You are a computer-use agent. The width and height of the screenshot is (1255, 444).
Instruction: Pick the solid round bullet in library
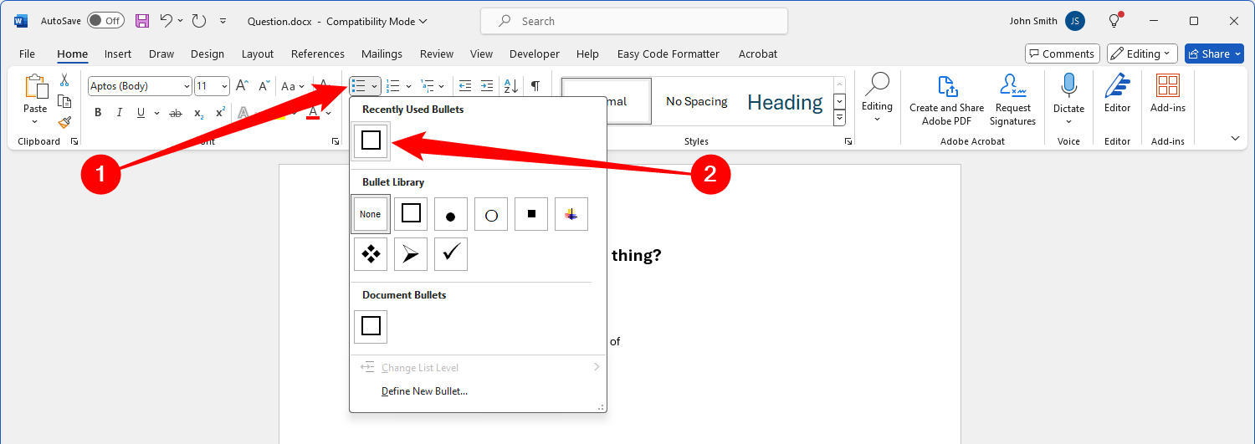[451, 214]
